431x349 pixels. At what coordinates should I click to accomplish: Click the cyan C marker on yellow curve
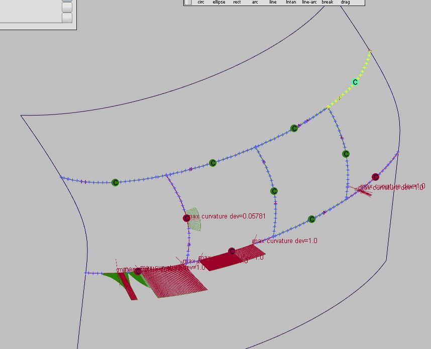[x=355, y=82]
